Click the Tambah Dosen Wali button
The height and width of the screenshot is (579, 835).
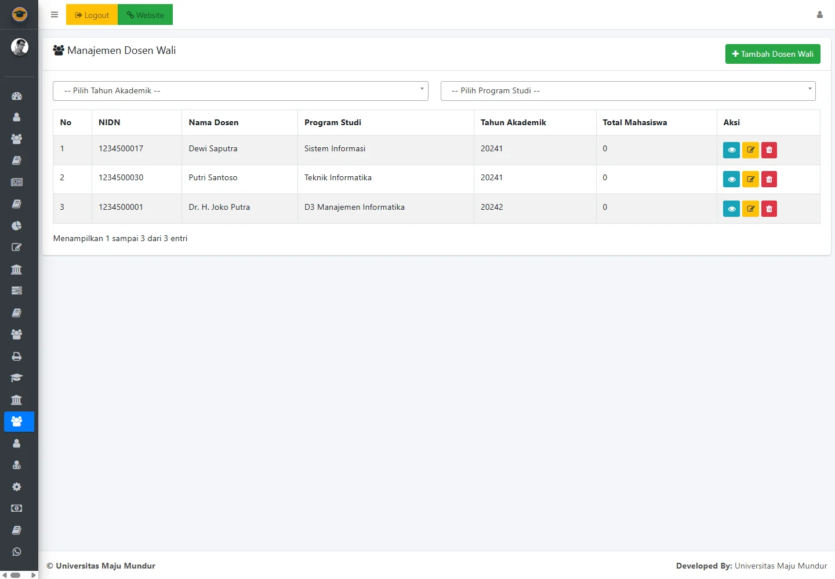[772, 54]
